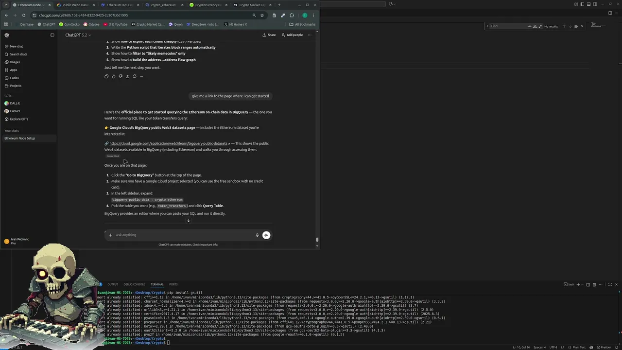
Task: Split the VS Code editor
Action: [x=610, y=13]
